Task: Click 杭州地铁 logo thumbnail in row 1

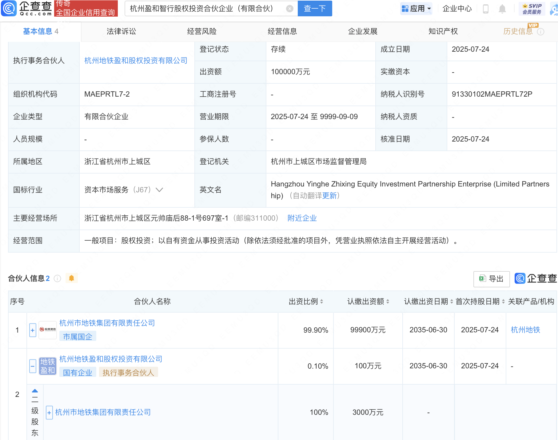Action: [x=48, y=330]
